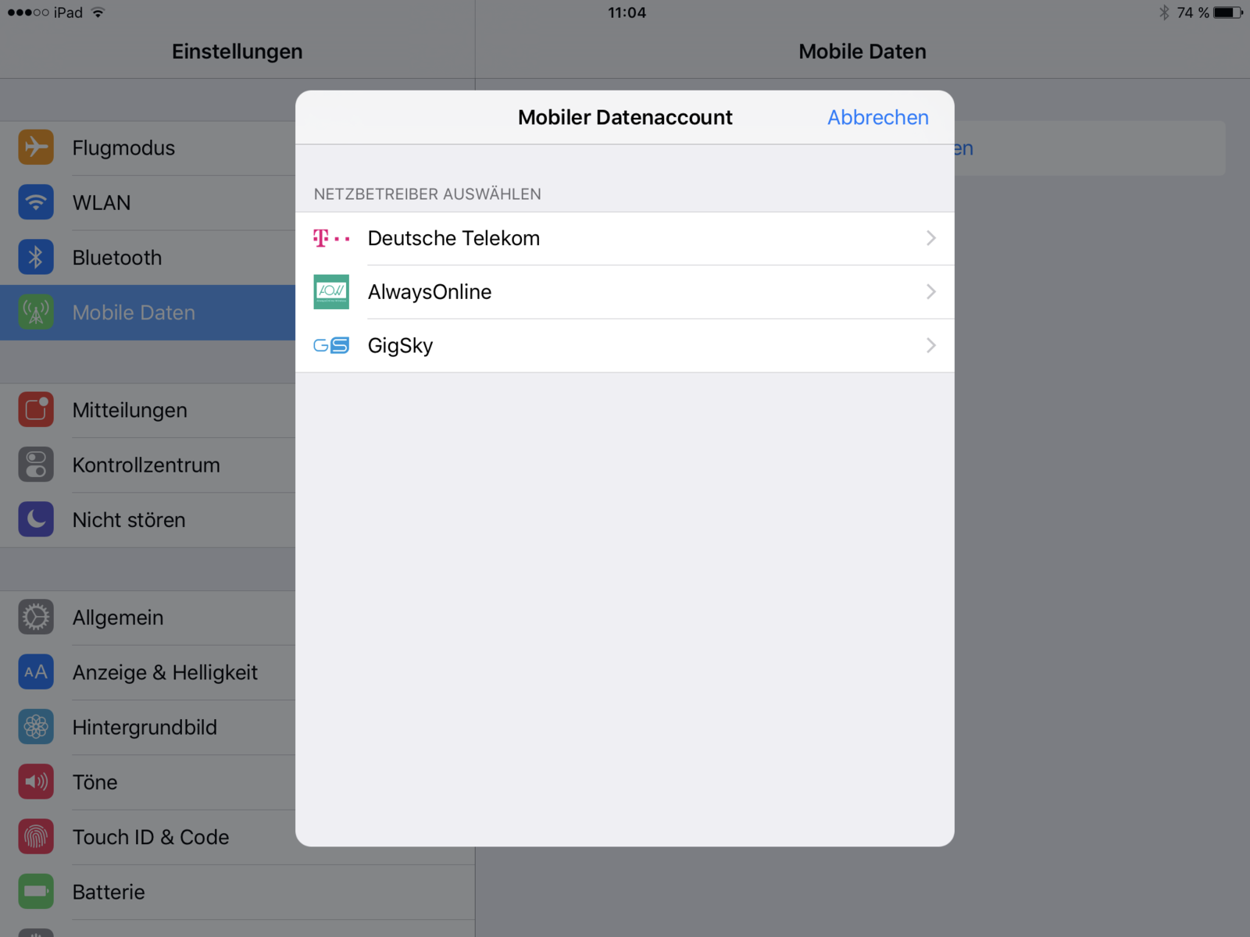
Task: Open Touch ID & Code entry
Action: (x=148, y=837)
